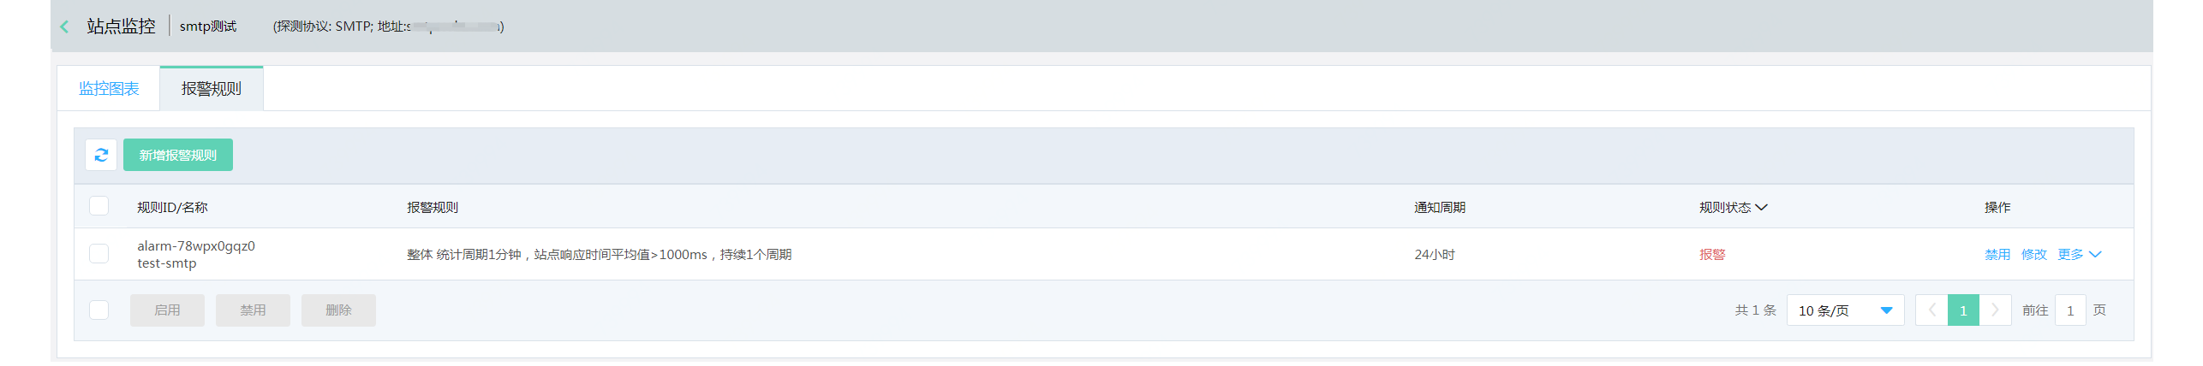Switch to the 监控图表 tab
Screen dimensions: 2203x366
point(109,89)
